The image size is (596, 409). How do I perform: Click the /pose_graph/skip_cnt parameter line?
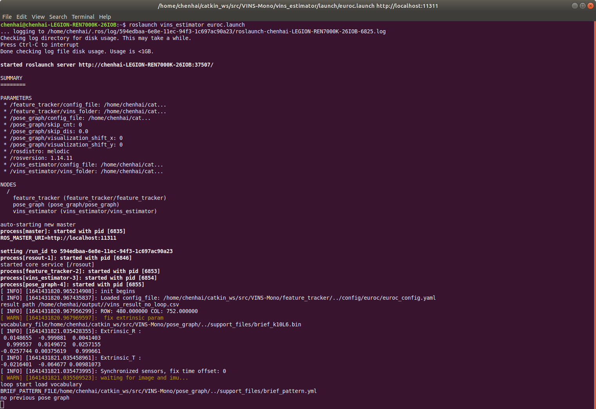coord(43,125)
